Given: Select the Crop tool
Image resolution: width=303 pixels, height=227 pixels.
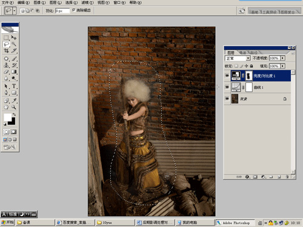Looking at the screenshot, I should coord(6,50).
